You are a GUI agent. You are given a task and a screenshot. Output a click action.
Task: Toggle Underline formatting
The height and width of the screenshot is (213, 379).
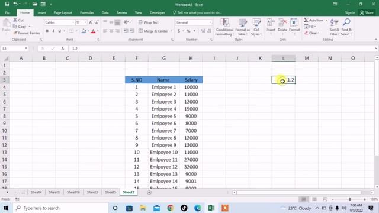[59, 31]
